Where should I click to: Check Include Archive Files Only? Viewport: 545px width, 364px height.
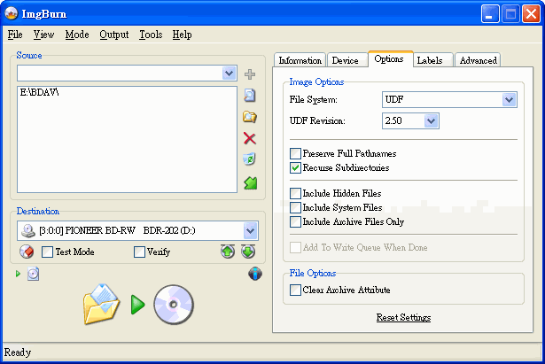tap(295, 221)
